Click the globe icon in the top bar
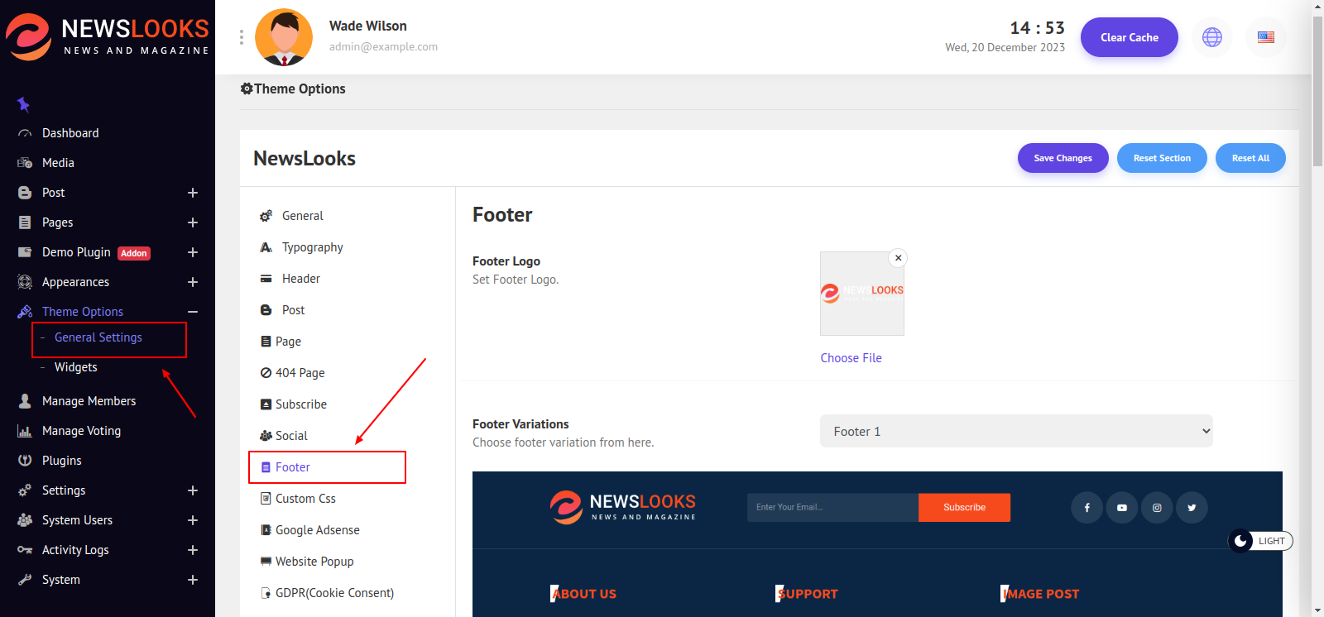 click(1211, 37)
